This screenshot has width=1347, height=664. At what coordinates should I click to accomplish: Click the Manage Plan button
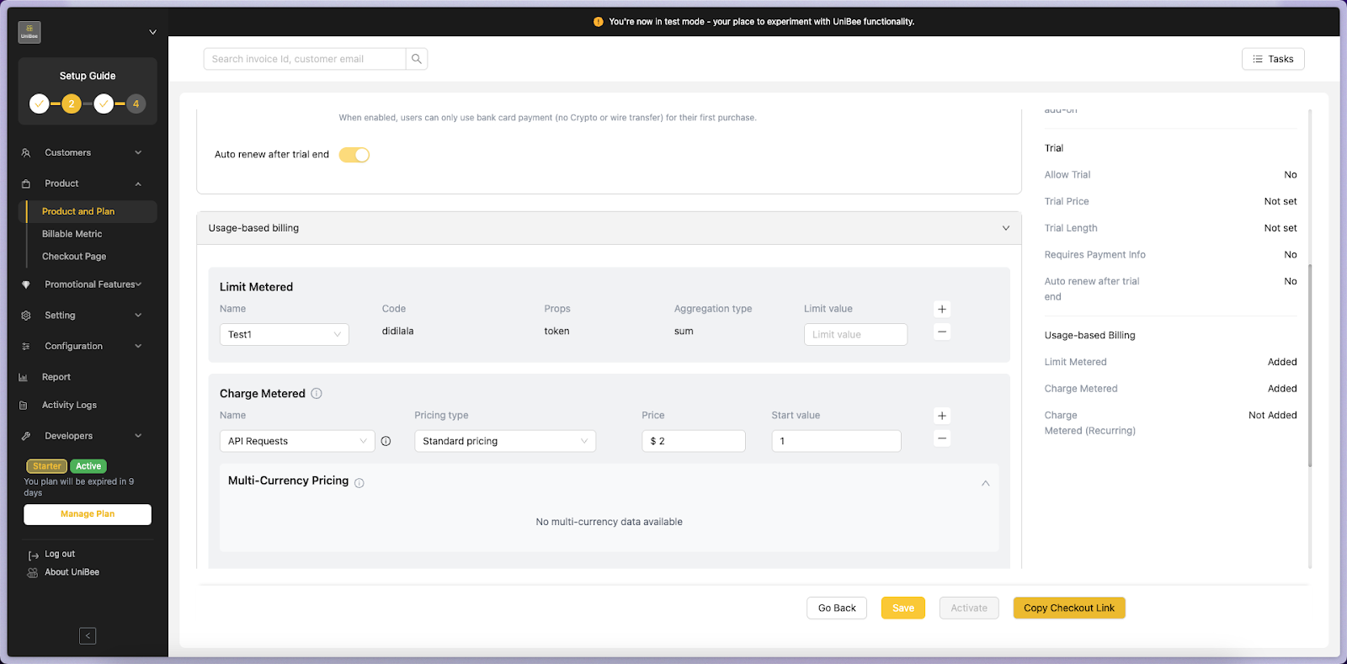(x=88, y=514)
